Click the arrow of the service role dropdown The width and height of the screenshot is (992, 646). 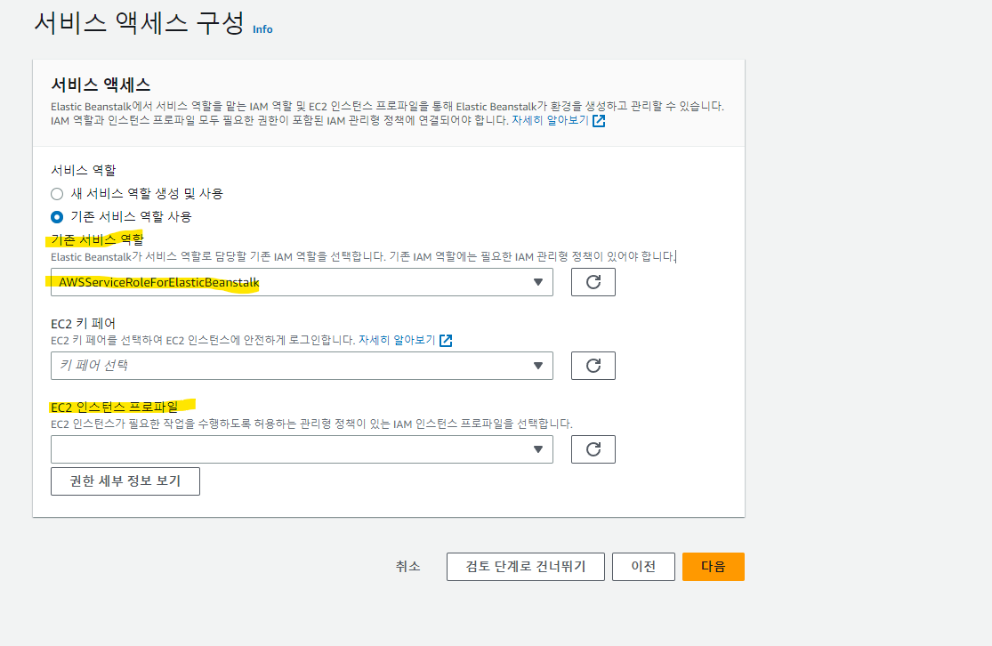pos(537,282)
